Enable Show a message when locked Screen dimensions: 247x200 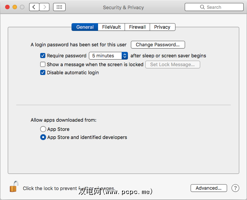point(43,64)
